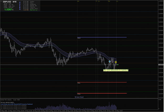Select the white-cyan circle trade marker
164x112 pixels.
[109, 62]
